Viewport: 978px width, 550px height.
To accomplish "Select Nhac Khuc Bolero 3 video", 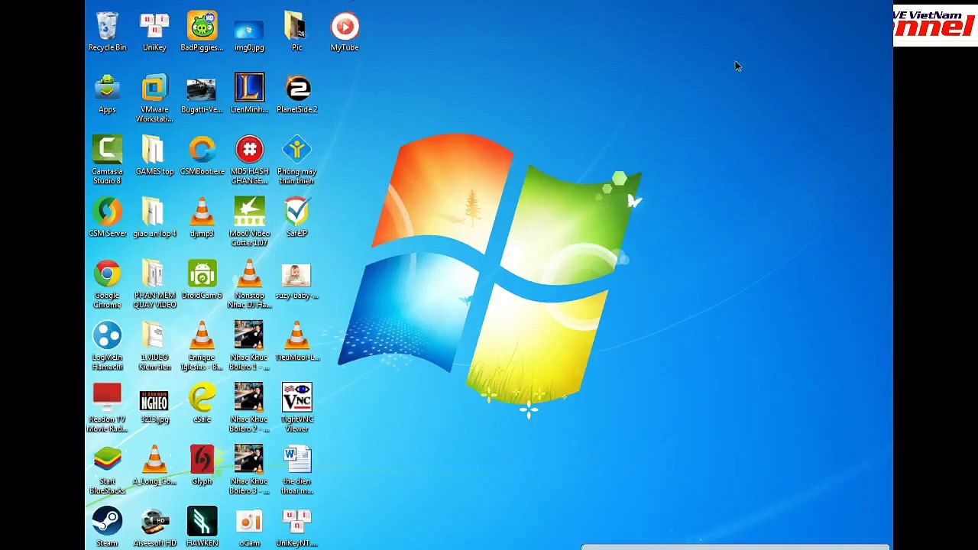I will click(249, 469).
